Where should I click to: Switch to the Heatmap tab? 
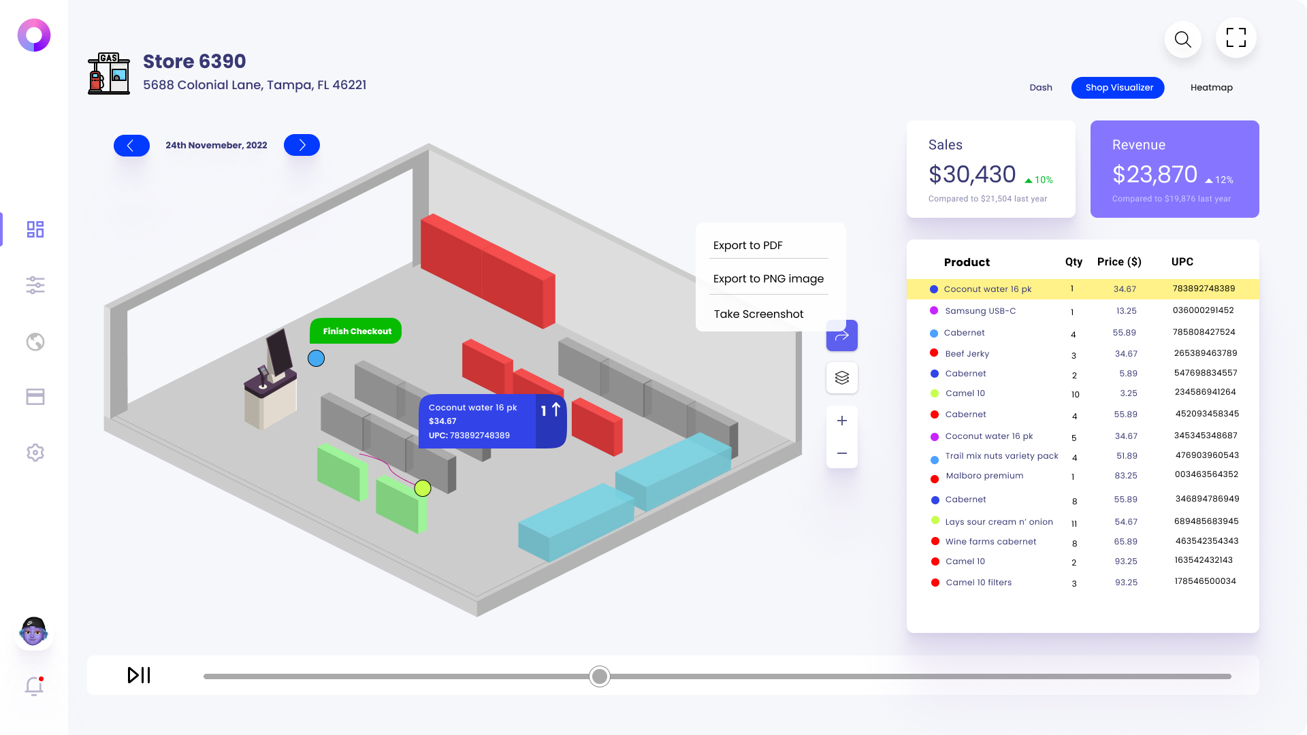[1211, 88]
